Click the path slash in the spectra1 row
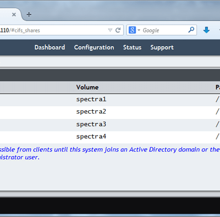 pyautogui.click(x=217, y=99)
